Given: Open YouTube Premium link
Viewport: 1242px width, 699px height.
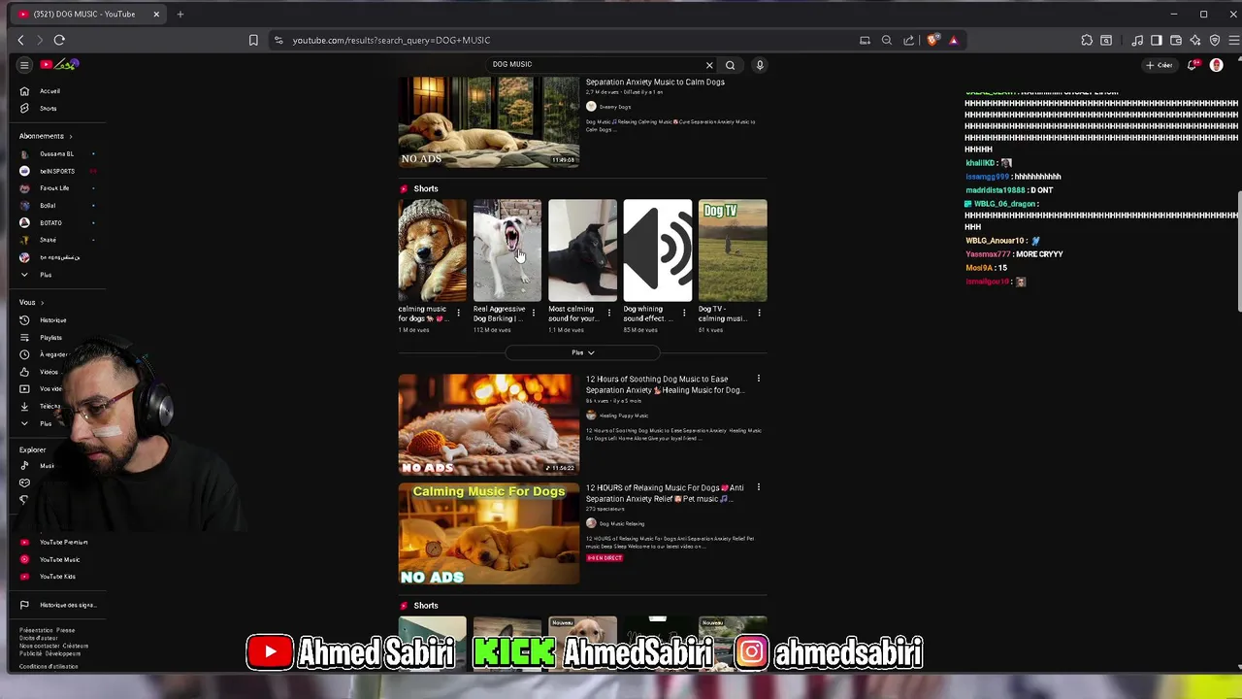Looking at the screenshot, I should point(63,542).
